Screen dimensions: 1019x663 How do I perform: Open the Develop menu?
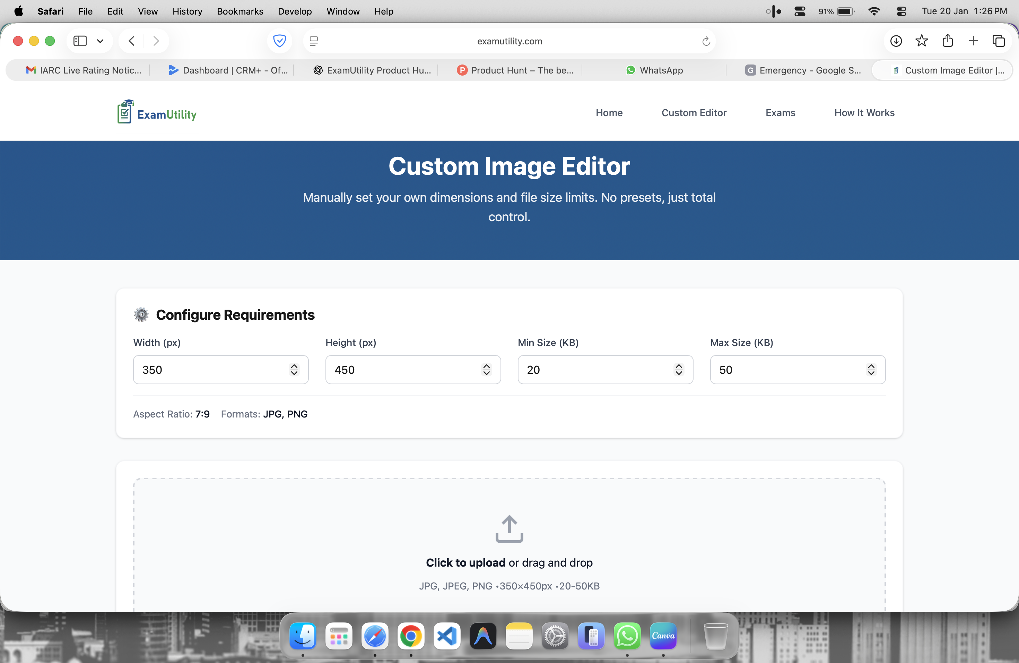click(x=295, y=11)
